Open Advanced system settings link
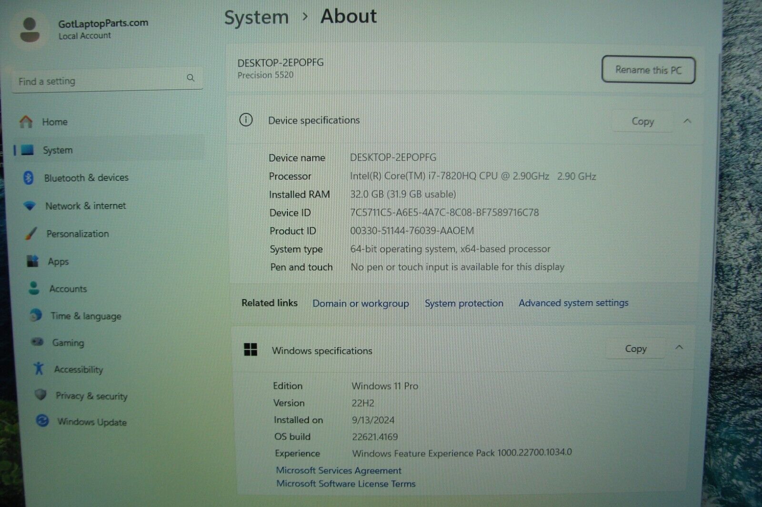Image resolution: width=762 pixels, height=507 pixels. [573, 302]
